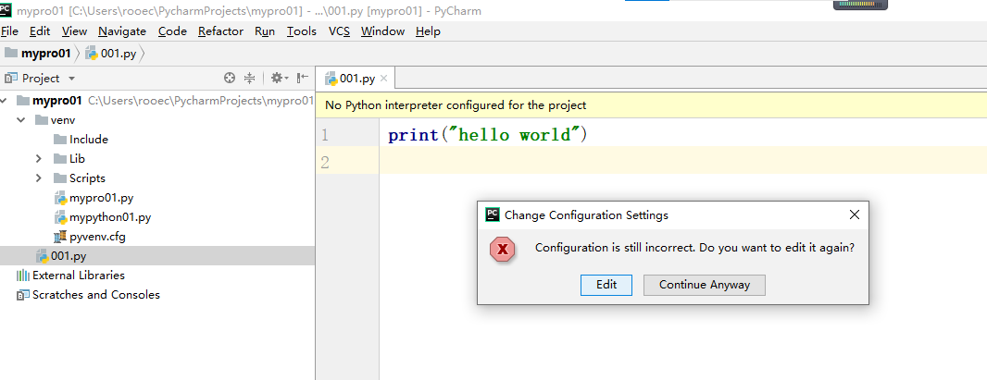This screenshot has height=380, width=987.
Task: Click the Edit button in the dialog
Action: [606, 285]
